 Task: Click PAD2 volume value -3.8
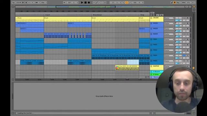click(179, 47)
